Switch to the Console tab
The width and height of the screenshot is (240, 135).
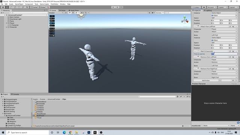pyautogui.click(x=15, y=94)
